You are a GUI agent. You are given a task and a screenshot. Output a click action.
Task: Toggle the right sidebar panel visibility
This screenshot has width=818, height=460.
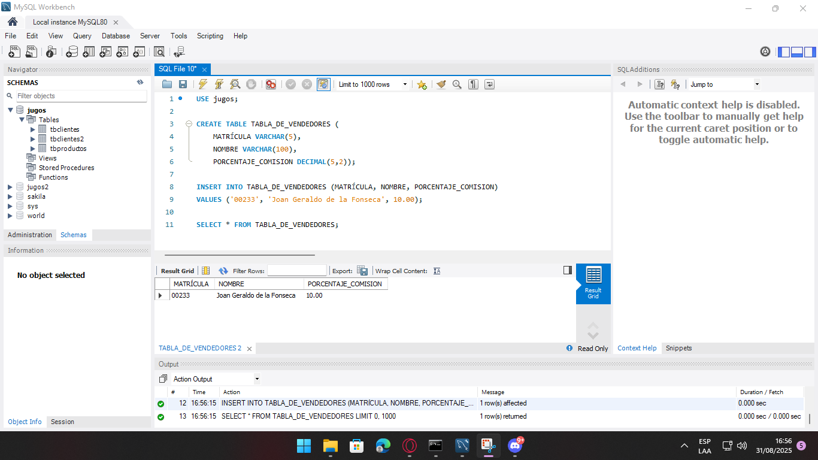(x=810, y=52)
